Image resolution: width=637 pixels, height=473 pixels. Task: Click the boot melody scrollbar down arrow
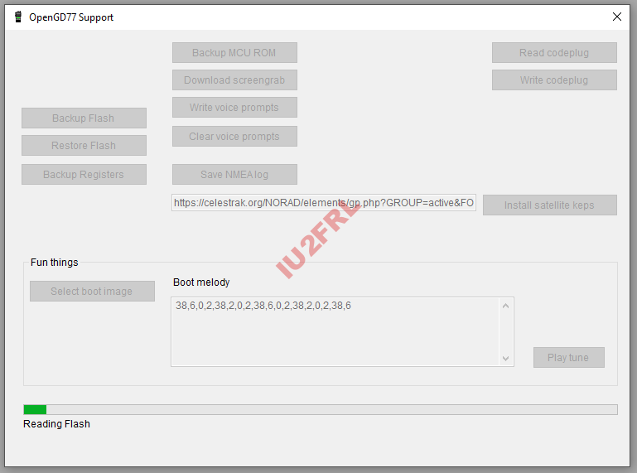coord(506,359)
